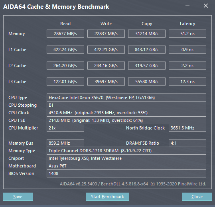
Task: Select the L1 Cache Read value
Action: coord(65,50)
